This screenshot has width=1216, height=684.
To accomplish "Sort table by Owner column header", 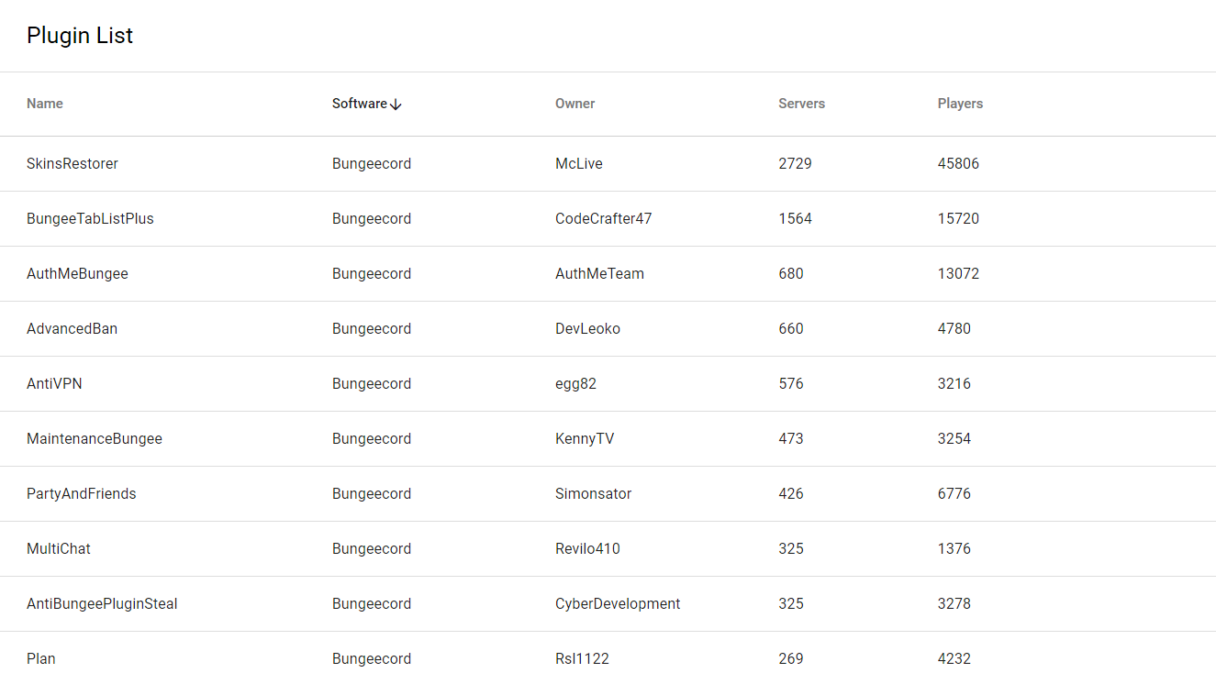I will [x=575, y=104].
